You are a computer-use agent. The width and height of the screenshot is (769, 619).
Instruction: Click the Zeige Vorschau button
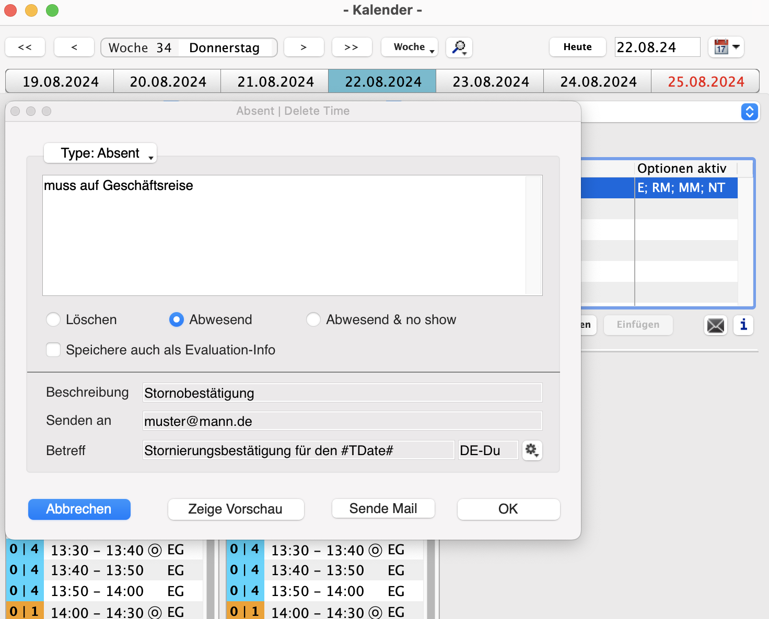click(x=236, y=509)
